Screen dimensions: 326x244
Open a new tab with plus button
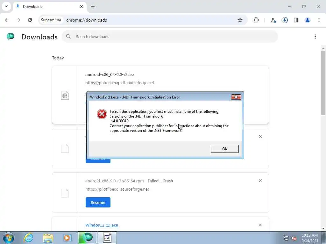pos(93,6)
